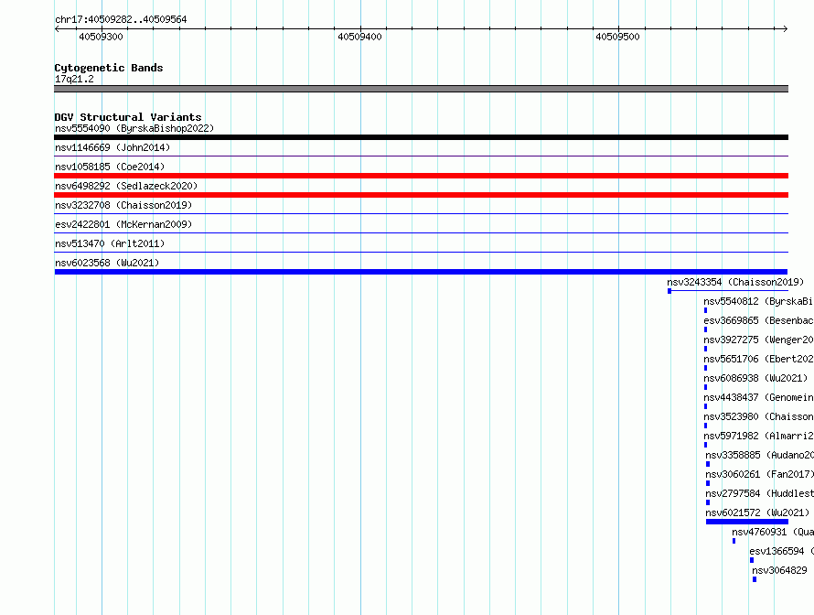Open variant nsv4438437 label
The width and height of the screenshot is (814, 615).
coord(758,397)
